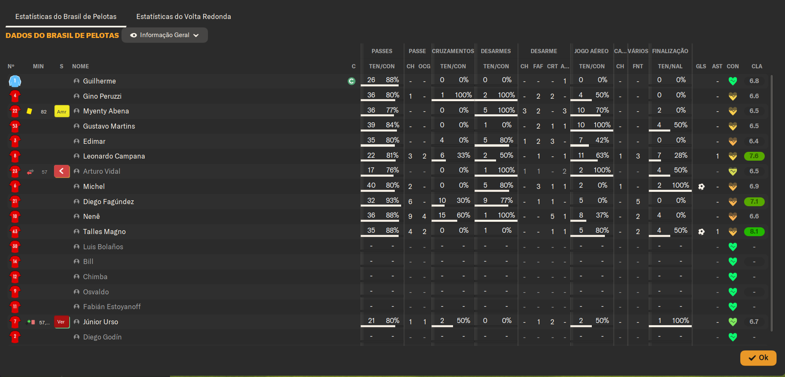Open Gustavo Martins' player profile link
The height and width of the screenshot is (377, 785).
(x=109, y=126)
